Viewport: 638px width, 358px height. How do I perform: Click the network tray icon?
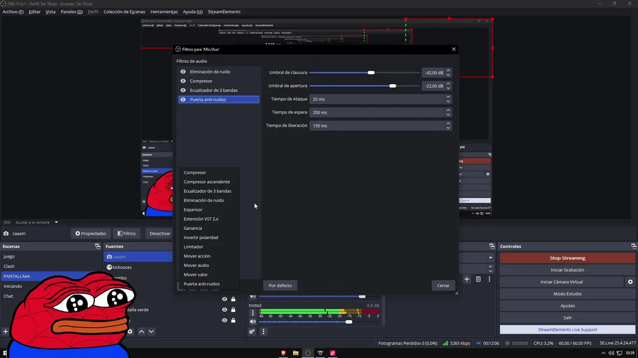click(x=619, y=353)
